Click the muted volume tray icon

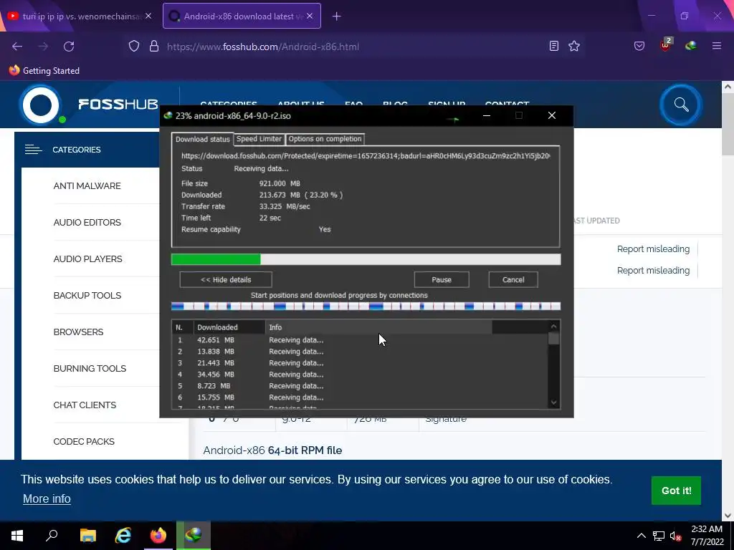(x=675, y=536)
